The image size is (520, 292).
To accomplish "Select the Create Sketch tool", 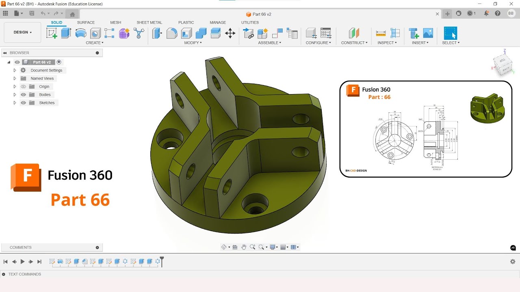I will pos(52,33).
